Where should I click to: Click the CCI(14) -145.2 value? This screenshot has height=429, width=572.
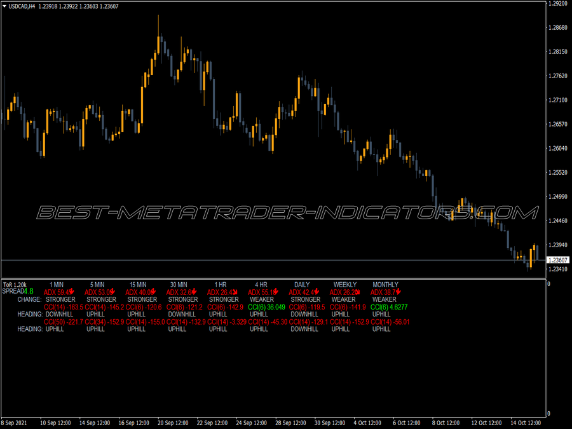tap(105, 307)
